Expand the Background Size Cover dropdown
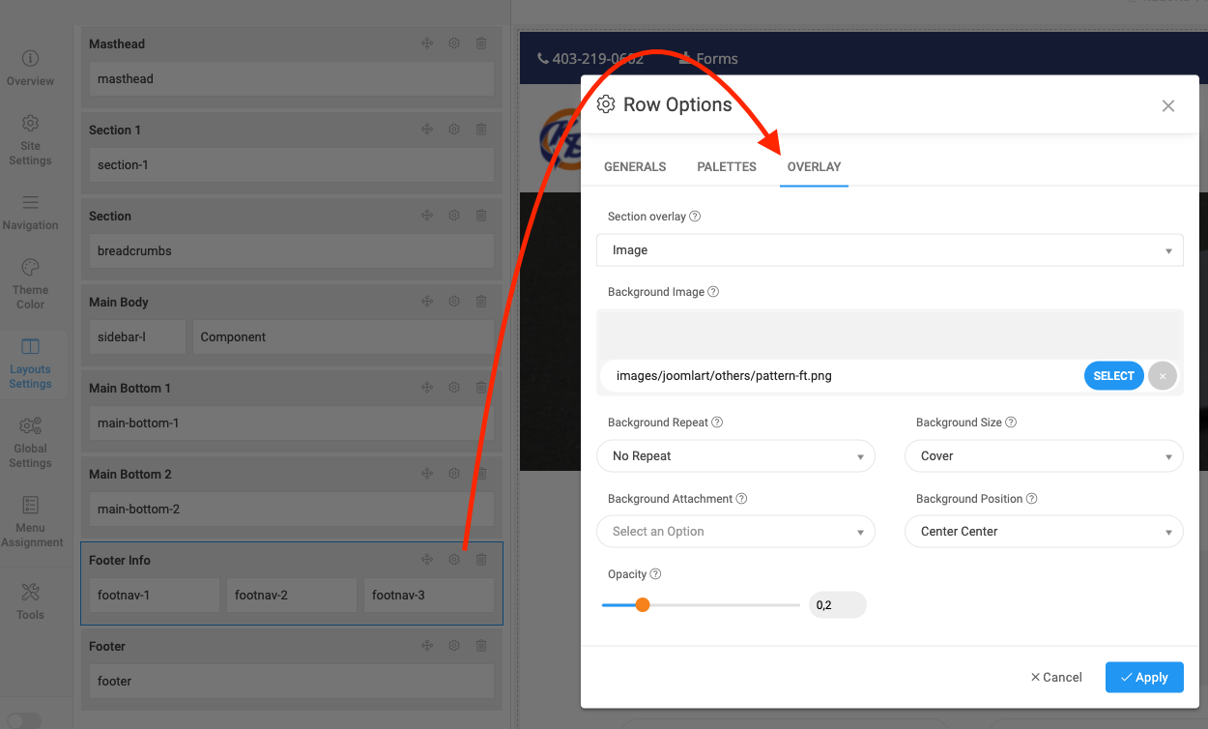The image size is (1208, 729). [x=1043, y=456]
